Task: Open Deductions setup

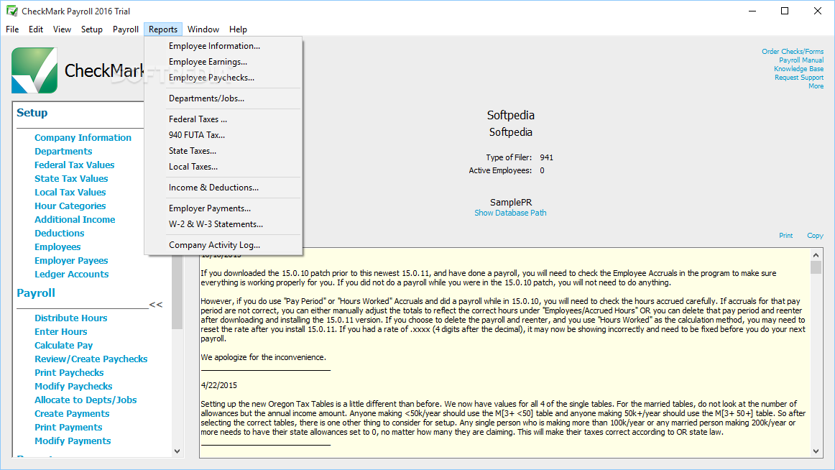Action: pyautogui.click(x=59, y=233)
